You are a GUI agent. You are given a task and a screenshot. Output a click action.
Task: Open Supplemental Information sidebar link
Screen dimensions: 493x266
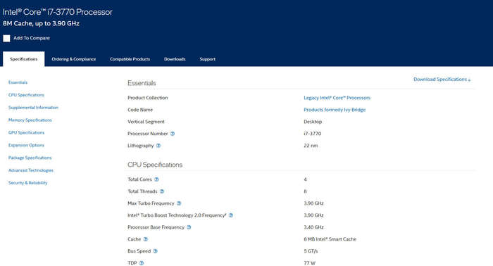pyautogui.click(x=33, y=108)
